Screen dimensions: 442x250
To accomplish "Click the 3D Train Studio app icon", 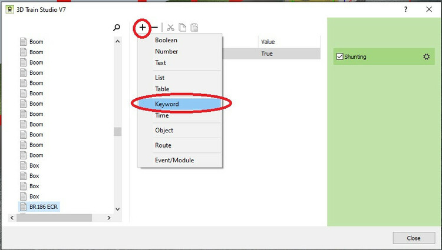I will tap(9, 9).
